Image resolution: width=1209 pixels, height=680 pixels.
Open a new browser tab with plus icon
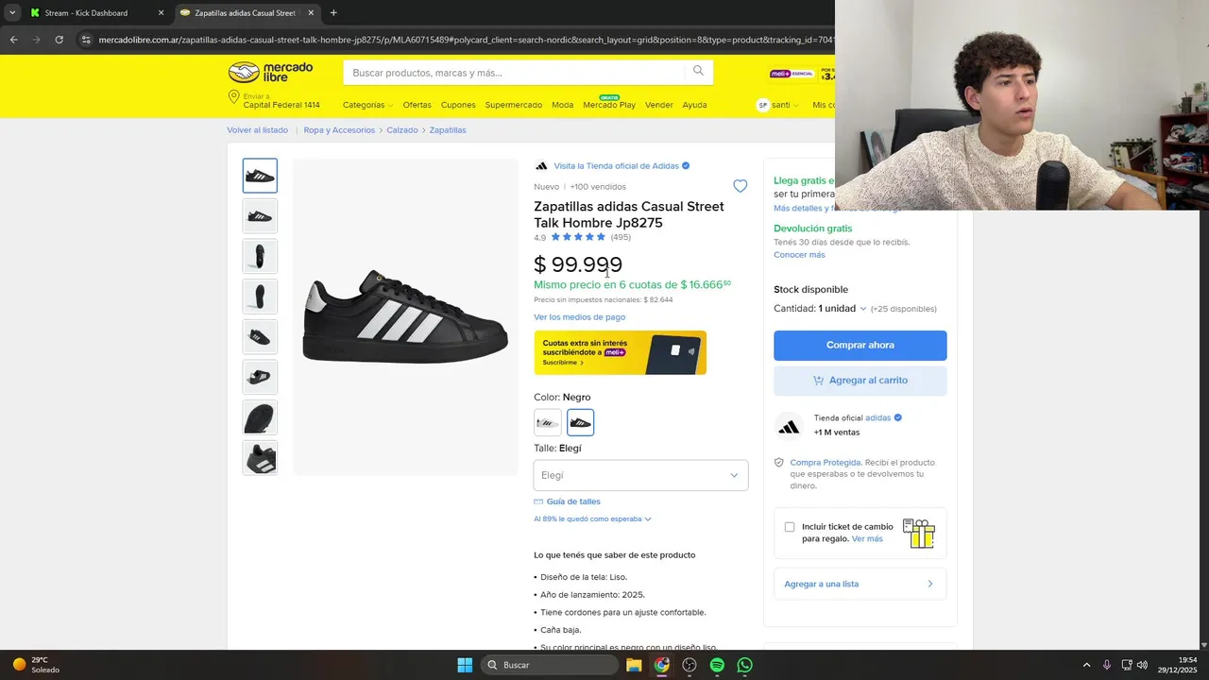coord(333,13)
